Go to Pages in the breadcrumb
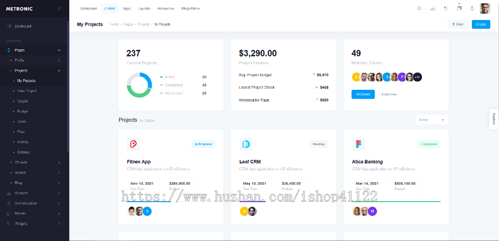Screen dimensions: 499x241 pyautogui.click(x=128, y=24)
